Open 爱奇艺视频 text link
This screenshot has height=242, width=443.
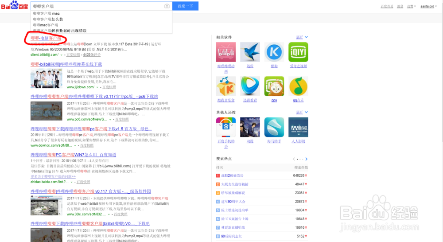click(298, 66)
